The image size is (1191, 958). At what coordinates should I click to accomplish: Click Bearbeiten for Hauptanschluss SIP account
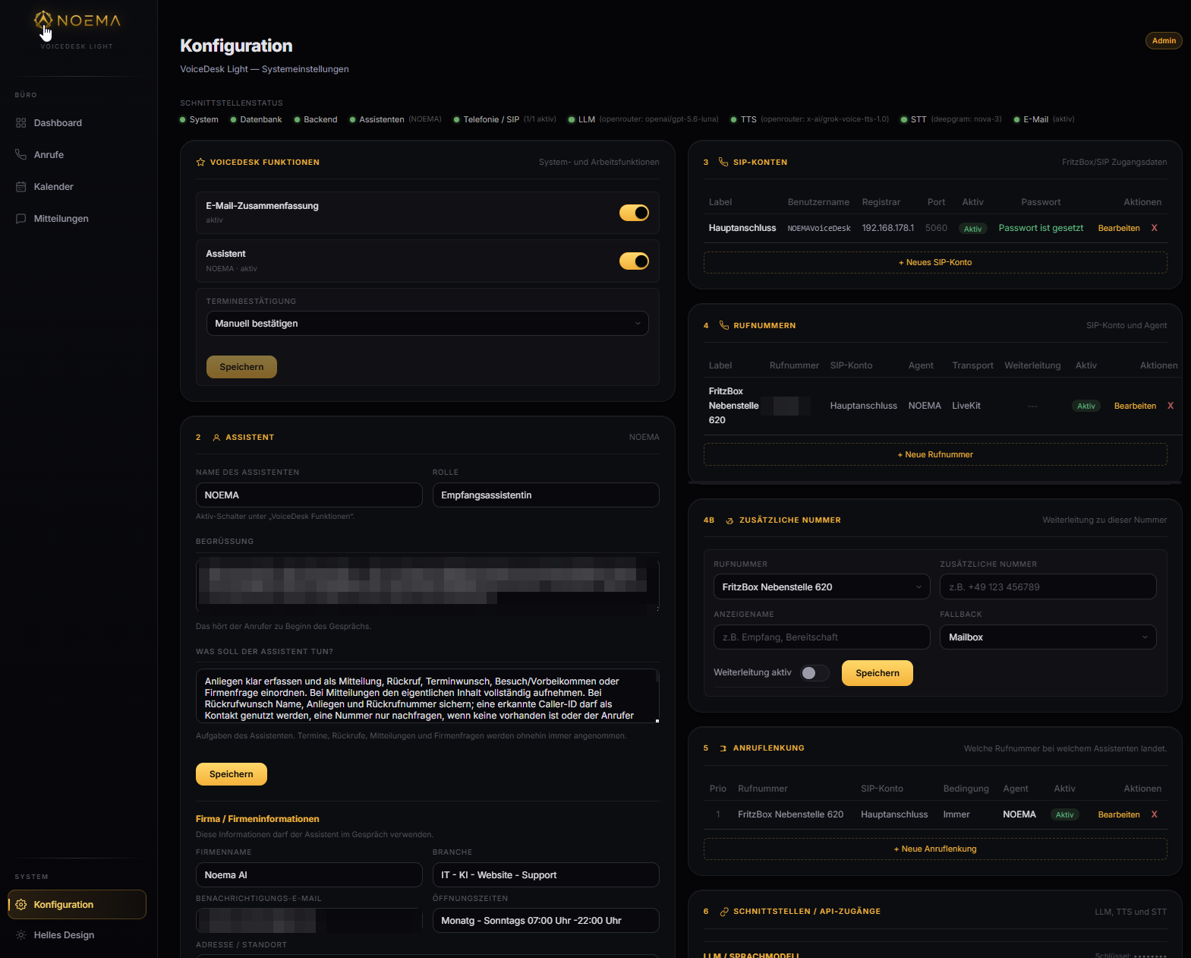click(x=1119, y=229)
